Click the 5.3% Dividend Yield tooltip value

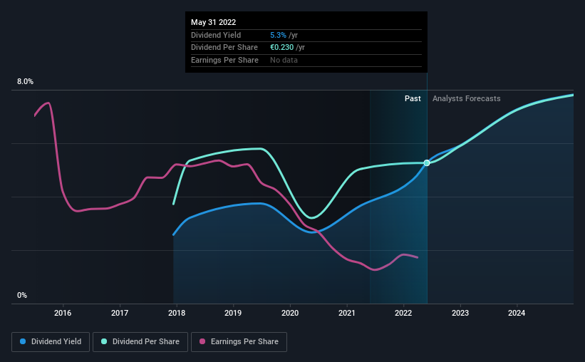point(278,35)
